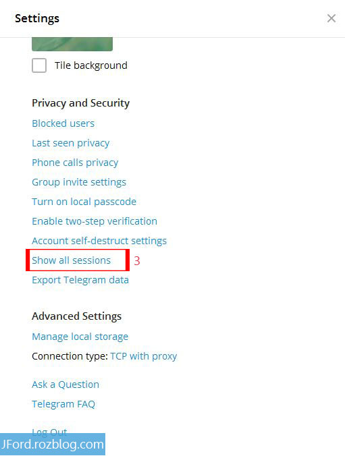Click the chat background preview thumbnail
The height and width of the screenshot is (456, 345).
click(72, 45)
